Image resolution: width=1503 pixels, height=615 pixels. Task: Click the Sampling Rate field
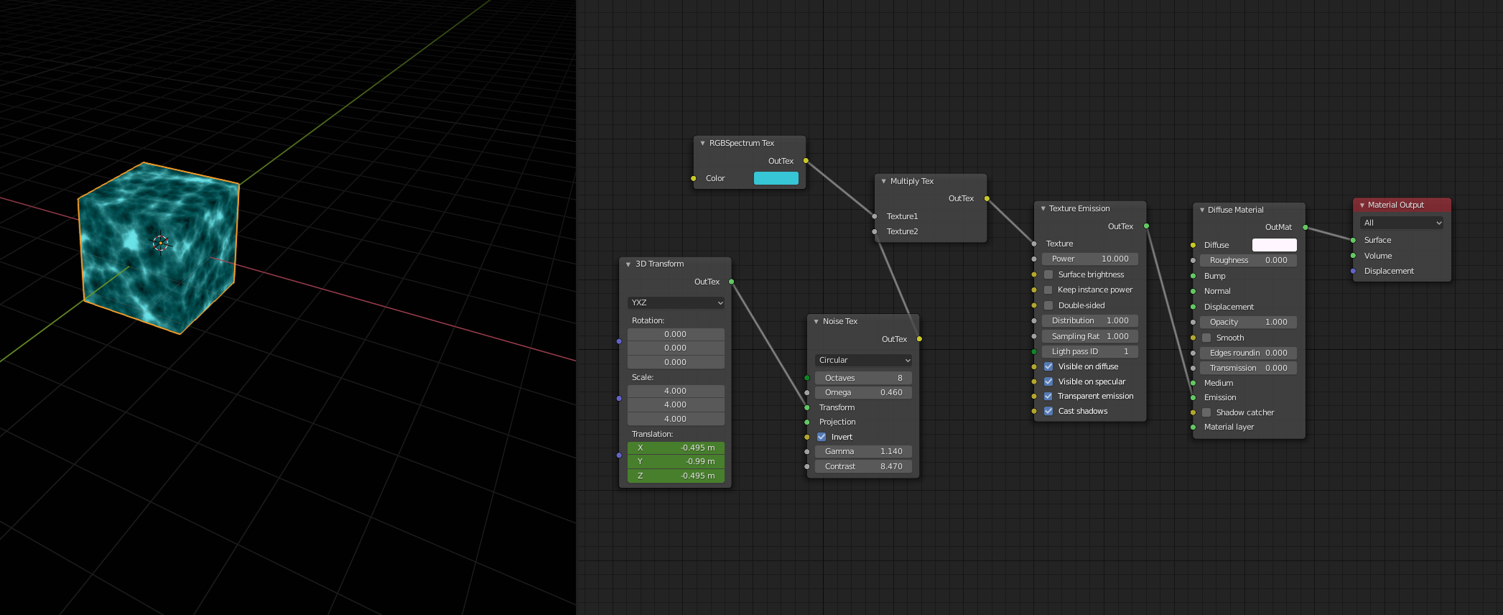1090,336
